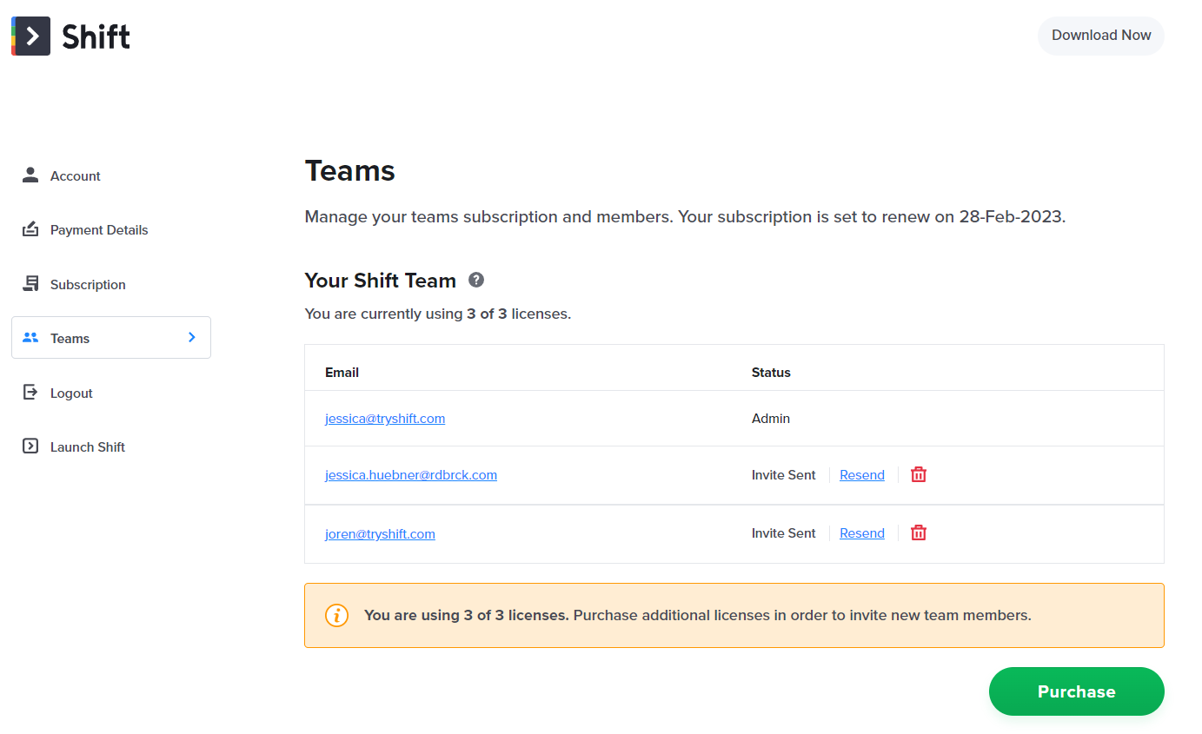This screenshot has height=734, width=1202.
Task: Resend invite to joren@tryshift.com
Action: pyautogui.click(x=862, y=532)
